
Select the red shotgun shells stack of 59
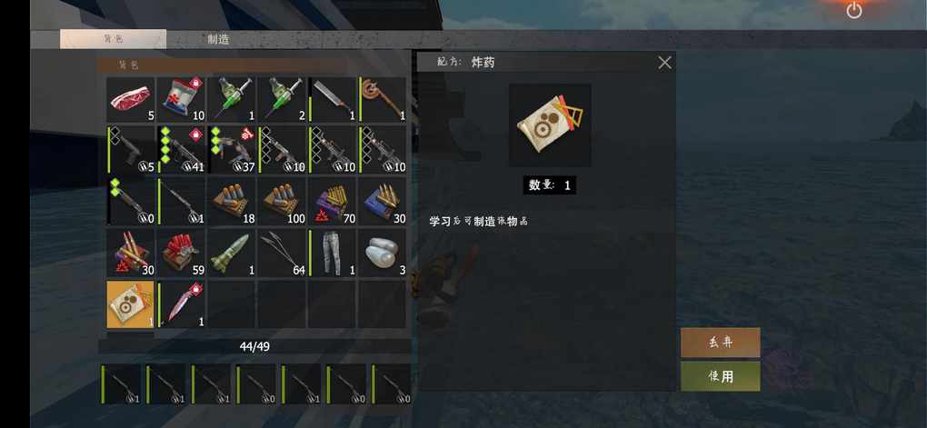pyautogui.click(x=181, y=253)
